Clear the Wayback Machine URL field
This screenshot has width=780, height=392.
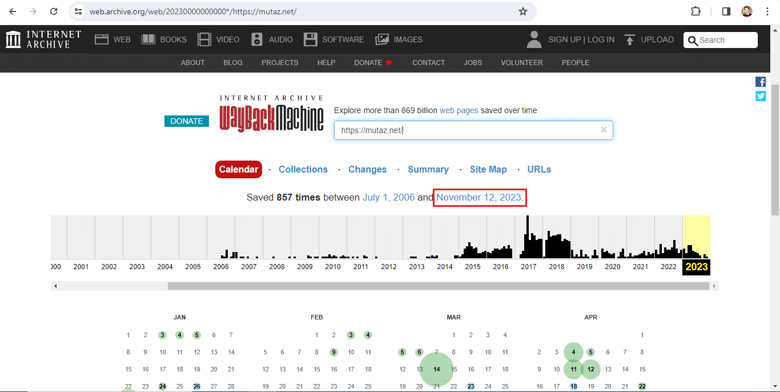click(604, 130)
